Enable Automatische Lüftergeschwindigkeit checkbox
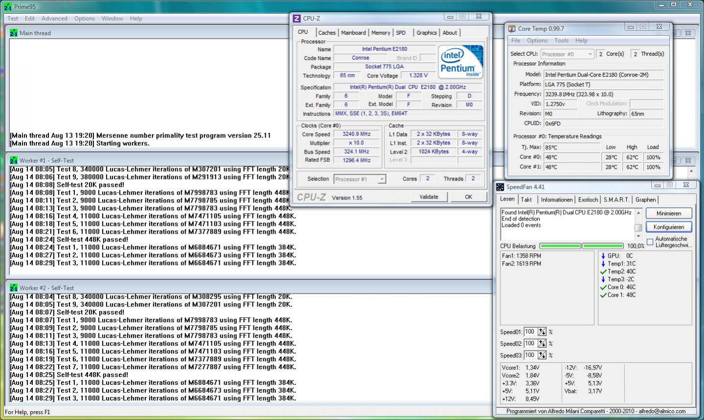The image size is (704, 420). click(x=650, y=242)
